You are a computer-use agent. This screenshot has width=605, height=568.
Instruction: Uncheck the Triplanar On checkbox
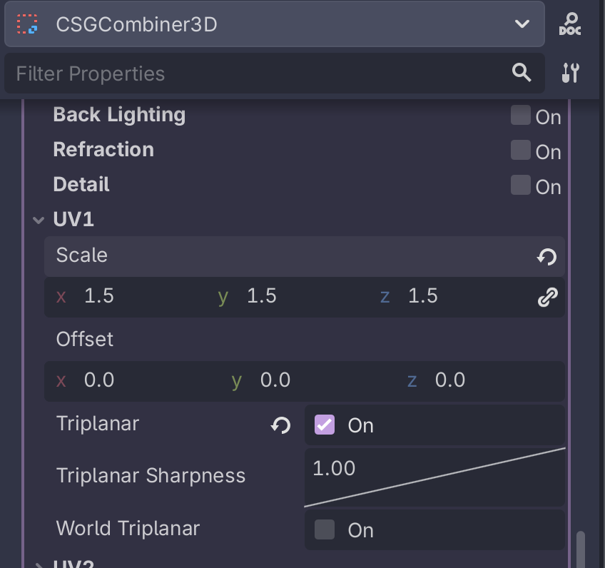pyautogui.click(x=325, y=425)
